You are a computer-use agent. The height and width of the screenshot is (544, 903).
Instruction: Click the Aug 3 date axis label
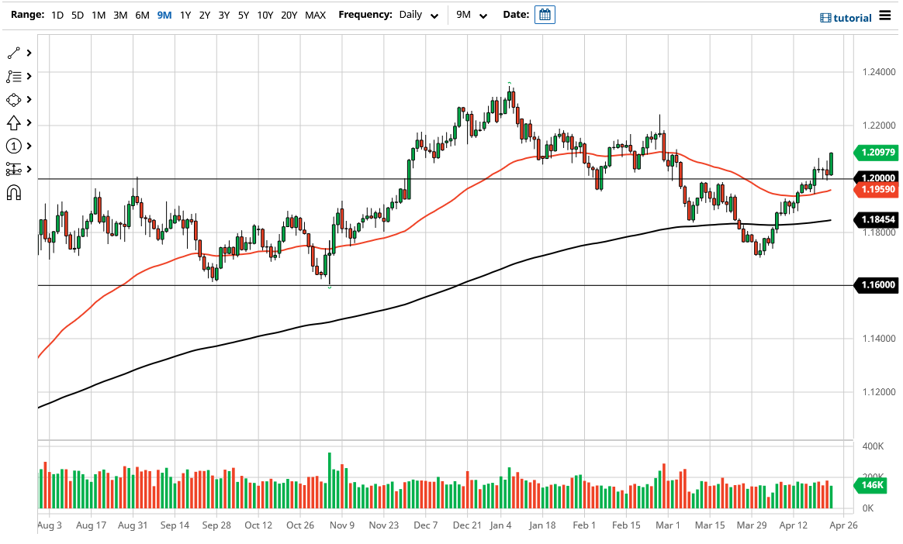pyautogui.click(x=50, y=525)
